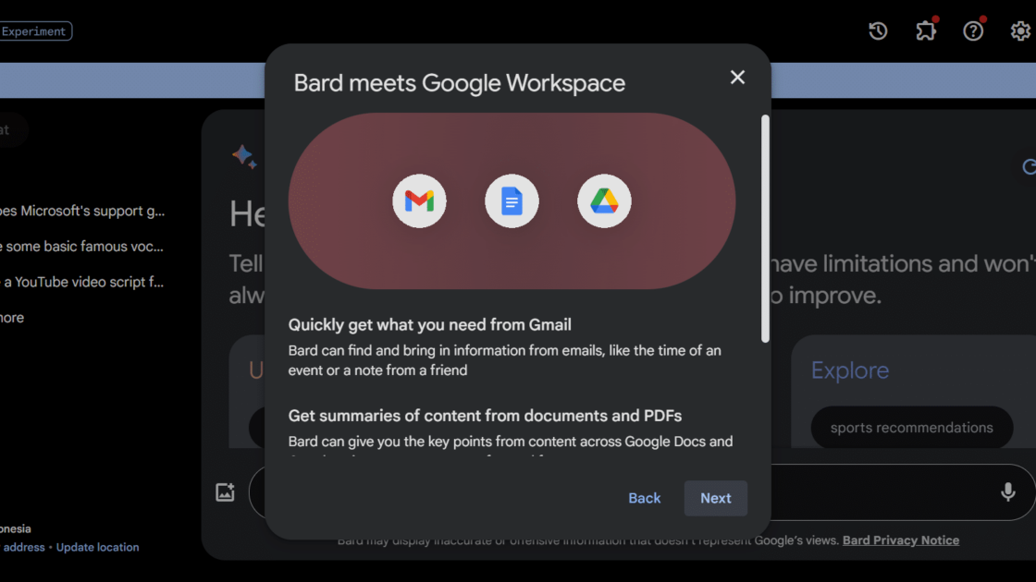Select the sports recommendations suggestion chip

[912, 428]
